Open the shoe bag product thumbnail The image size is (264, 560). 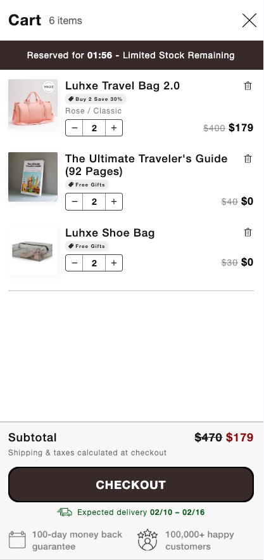(x=33, y=251)
